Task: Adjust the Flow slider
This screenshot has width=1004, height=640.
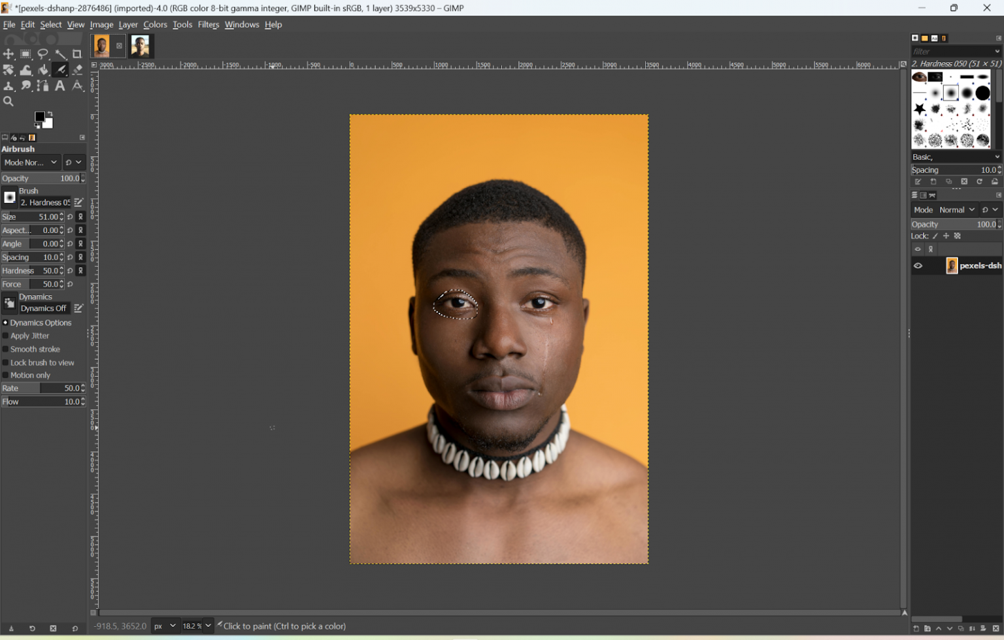Action: 43,402
